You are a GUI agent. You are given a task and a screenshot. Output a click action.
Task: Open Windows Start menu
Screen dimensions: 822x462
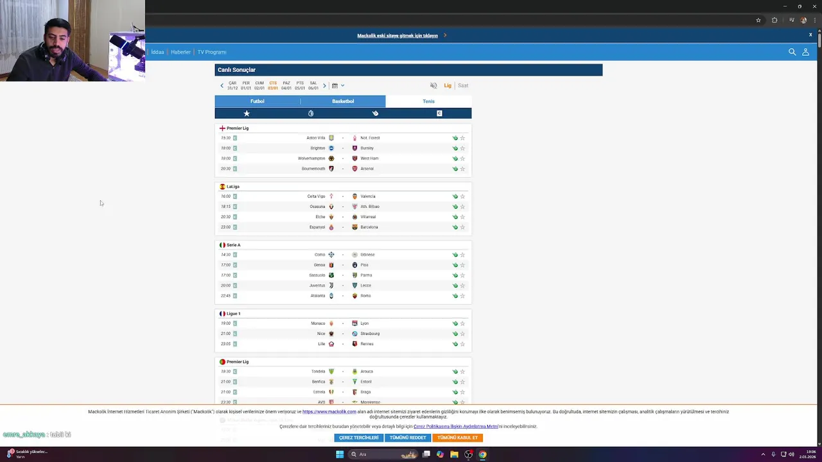(x=340, y=454)
